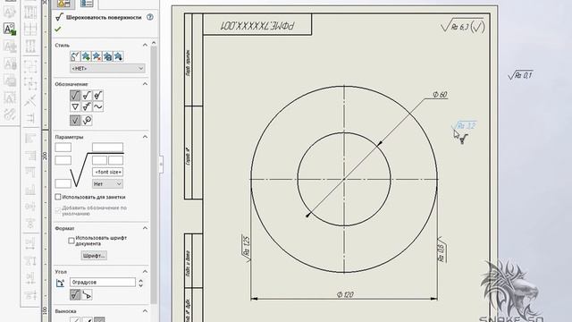Select Ra 125 symbol on left line

click(x=247, y=248)
